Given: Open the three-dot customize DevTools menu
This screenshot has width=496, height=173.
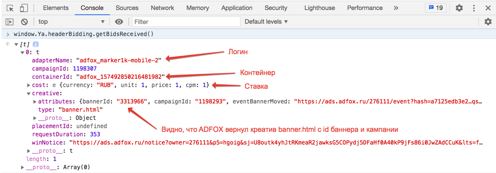Looking at the screenshot, I should coord(474,8).
